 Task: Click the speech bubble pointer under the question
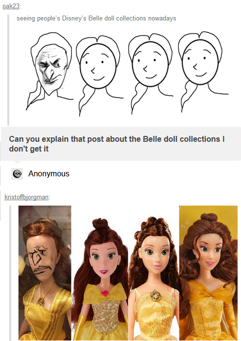(x=17, y=162)
